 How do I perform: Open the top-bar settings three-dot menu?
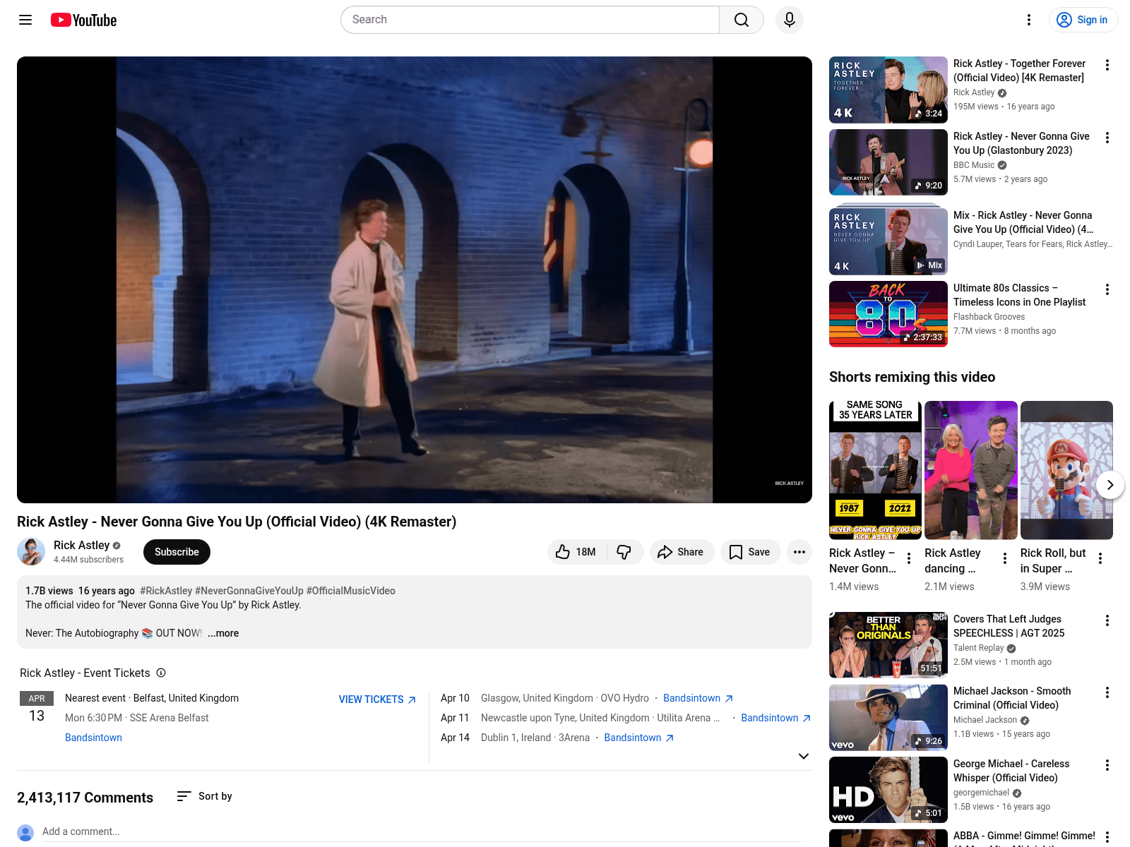[x=1029, y=20]
